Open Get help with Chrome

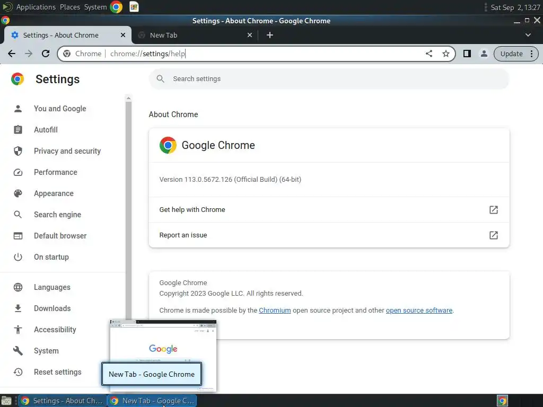(x=329, y=210)
